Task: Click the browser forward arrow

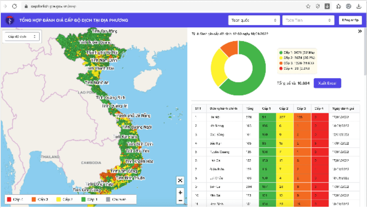Action: (4, 6)
